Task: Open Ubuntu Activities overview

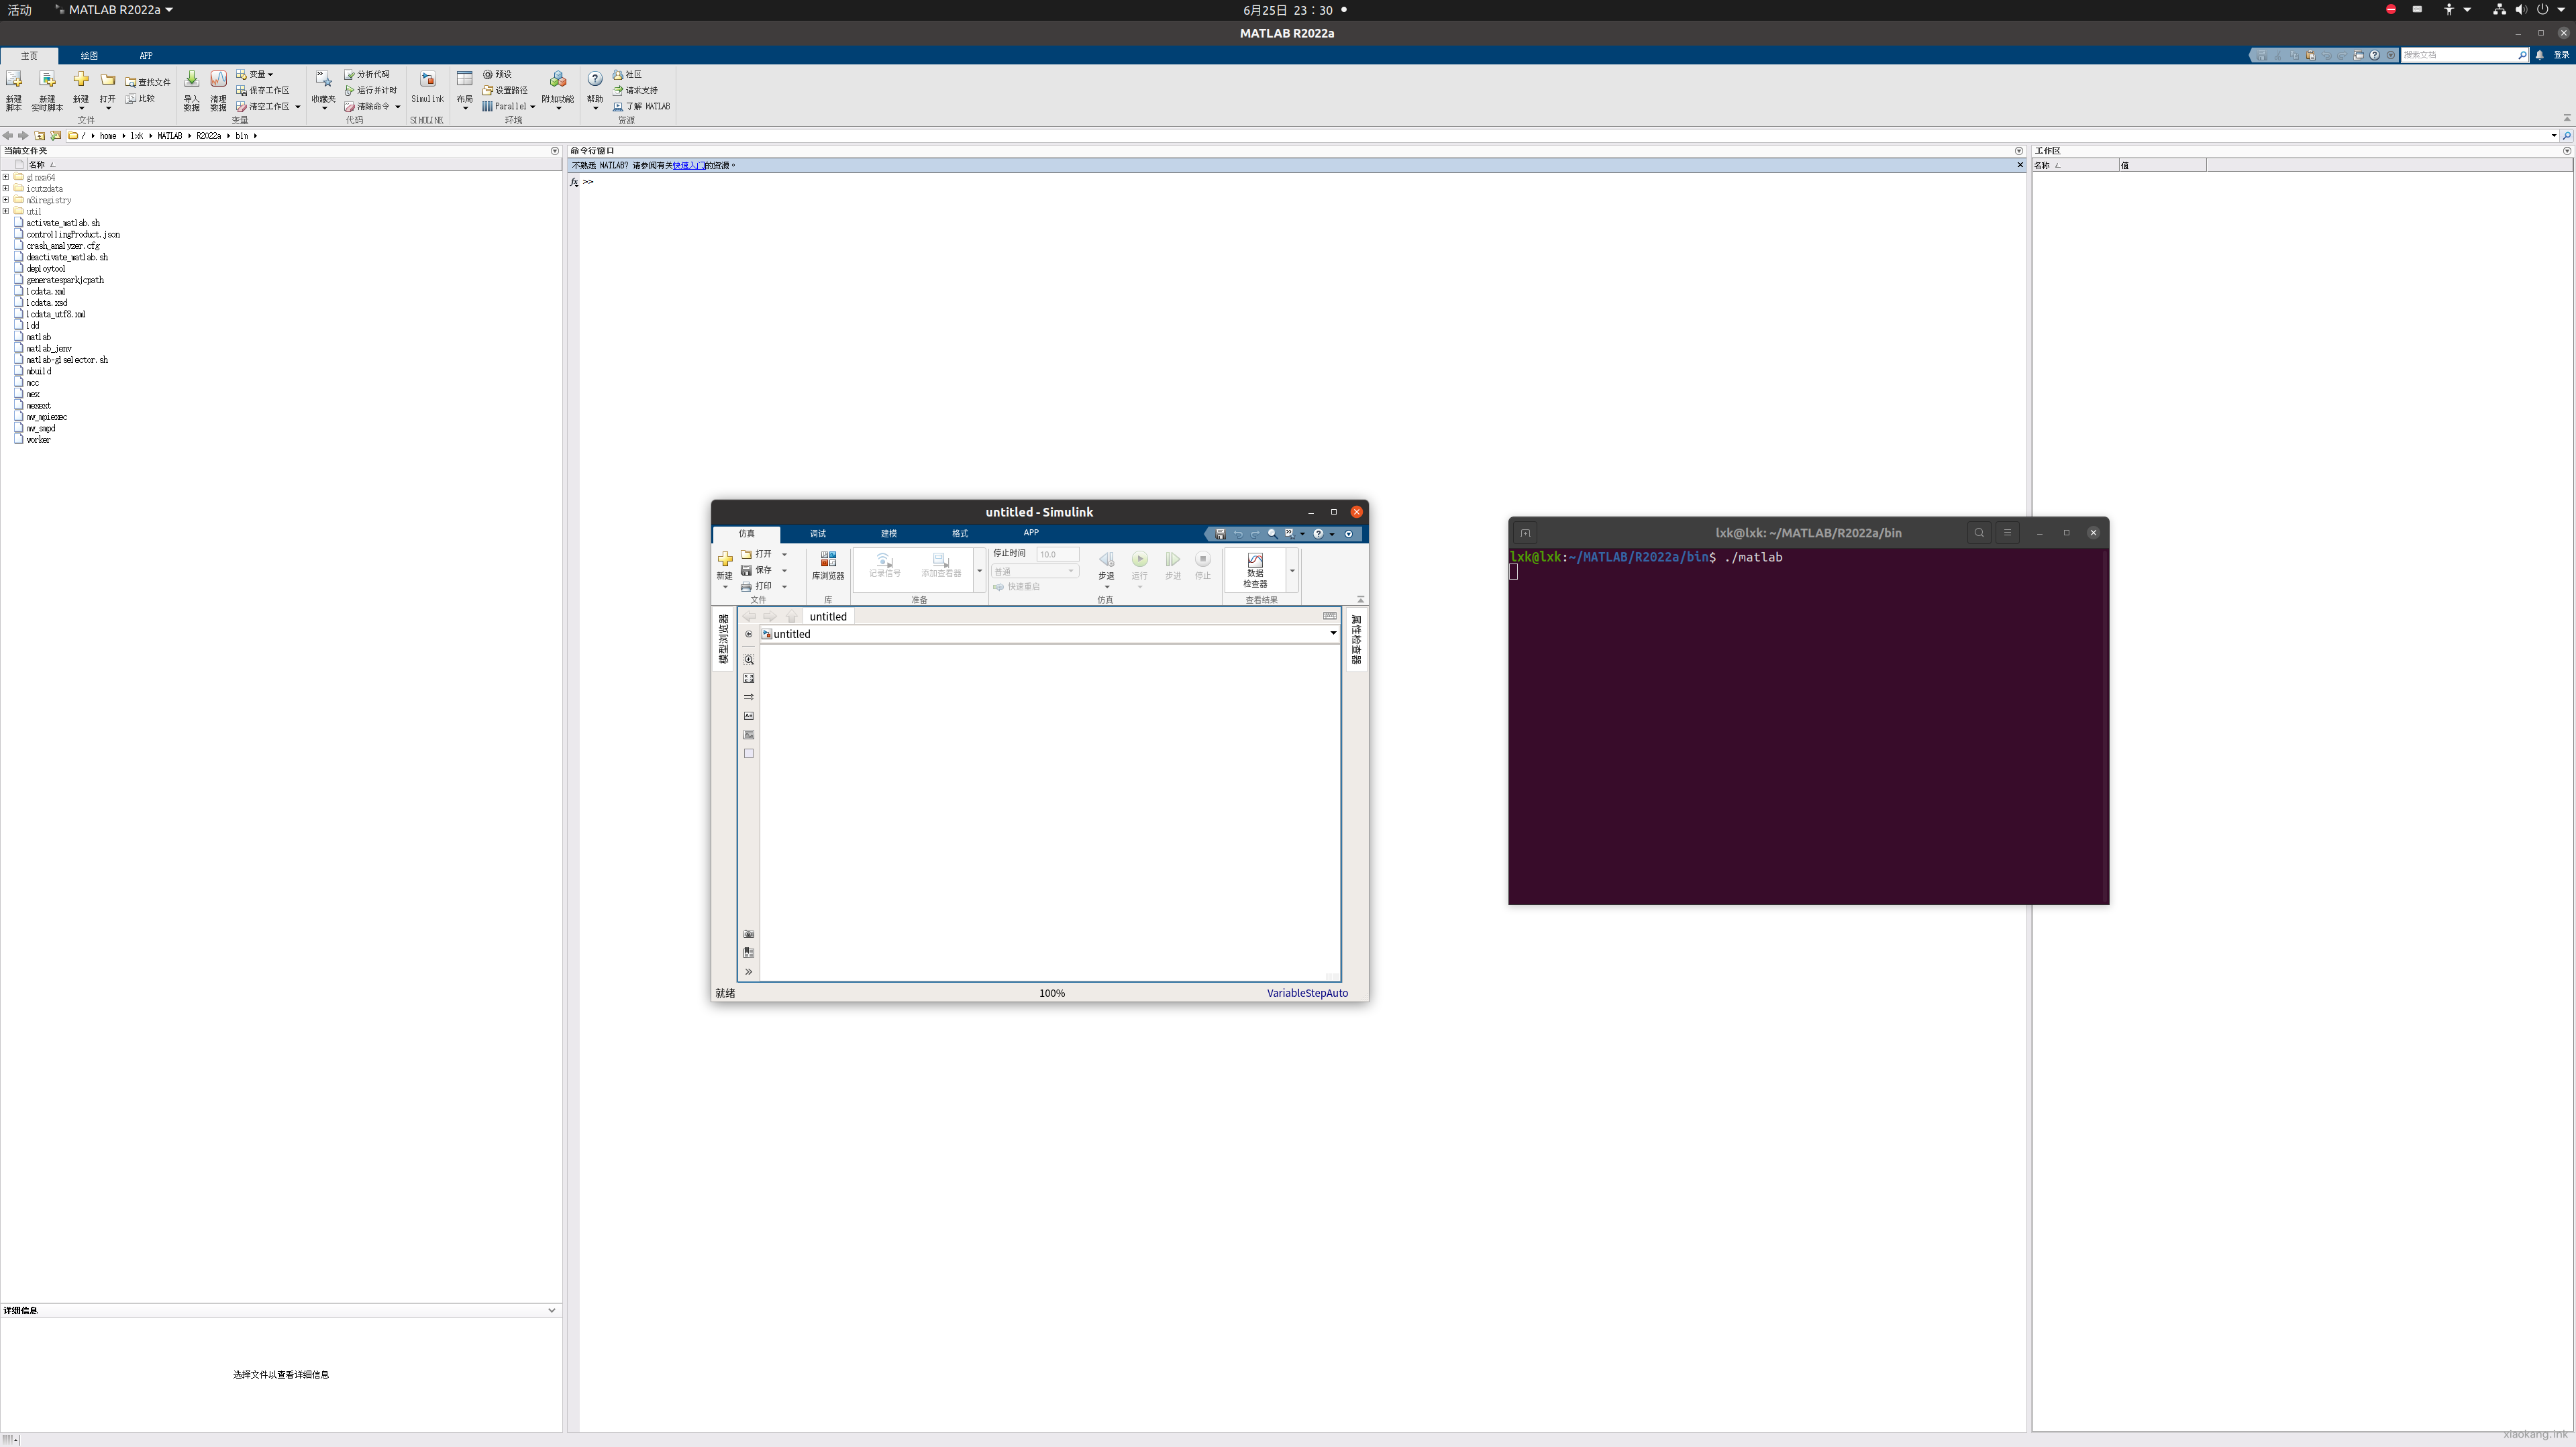Action: 20,10
